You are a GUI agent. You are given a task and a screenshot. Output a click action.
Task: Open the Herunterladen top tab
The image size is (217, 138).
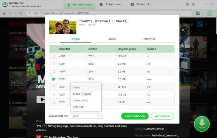coord(80,5)
